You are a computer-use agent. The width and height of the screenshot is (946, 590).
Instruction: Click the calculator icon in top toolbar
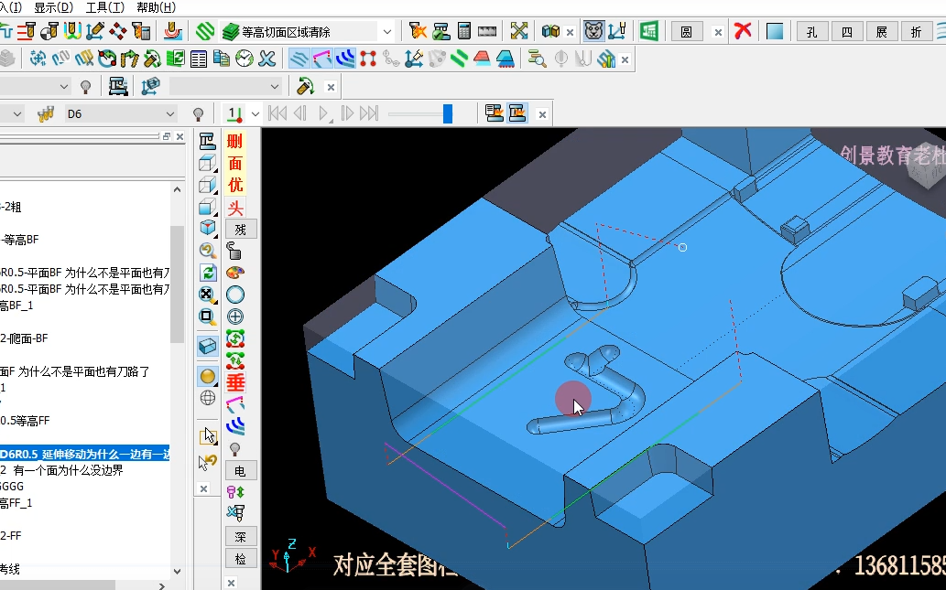[464, 31]
